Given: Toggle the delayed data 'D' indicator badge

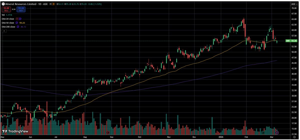Looking at the screenshot, I should 53,4.
